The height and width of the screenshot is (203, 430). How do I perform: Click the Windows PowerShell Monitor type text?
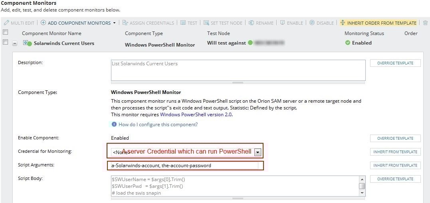click(x=160, y=45)
